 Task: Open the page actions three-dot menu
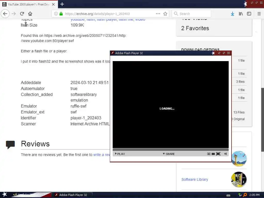[x=158, y=14]
